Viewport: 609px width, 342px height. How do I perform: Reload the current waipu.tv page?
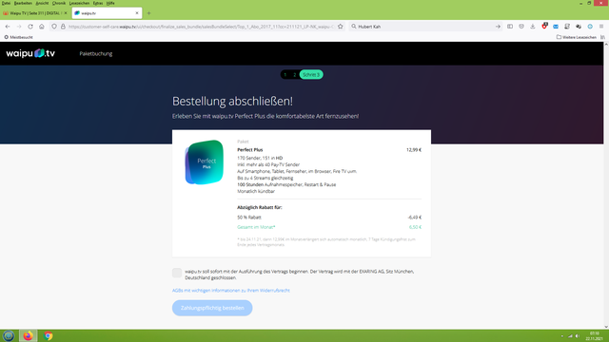[x=30, y=27]
